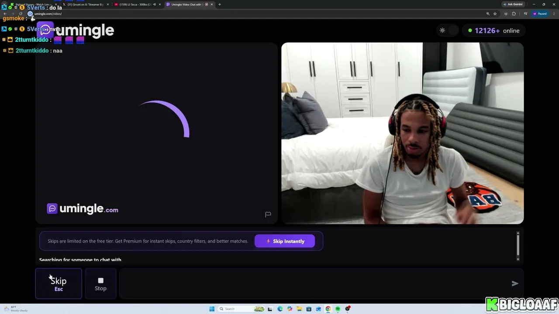Click the browser forward arrow
This screenshot has width=559, height=314.
(12, 14)
